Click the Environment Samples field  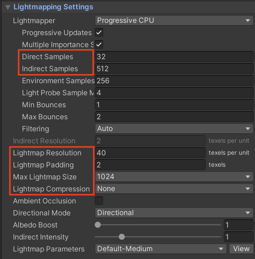point(174,81)
